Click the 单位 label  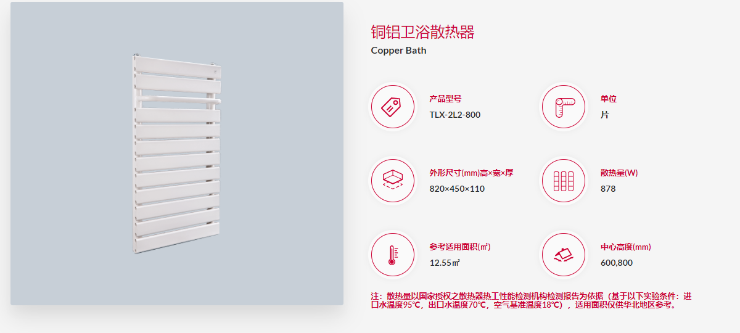pyautogui.click(x=609, y=99)
